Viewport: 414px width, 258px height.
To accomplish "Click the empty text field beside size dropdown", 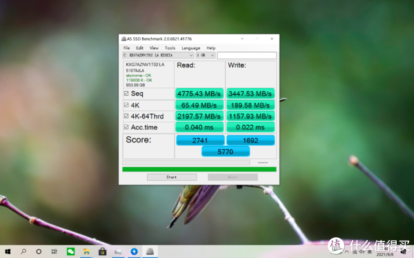I will point(247,55).
